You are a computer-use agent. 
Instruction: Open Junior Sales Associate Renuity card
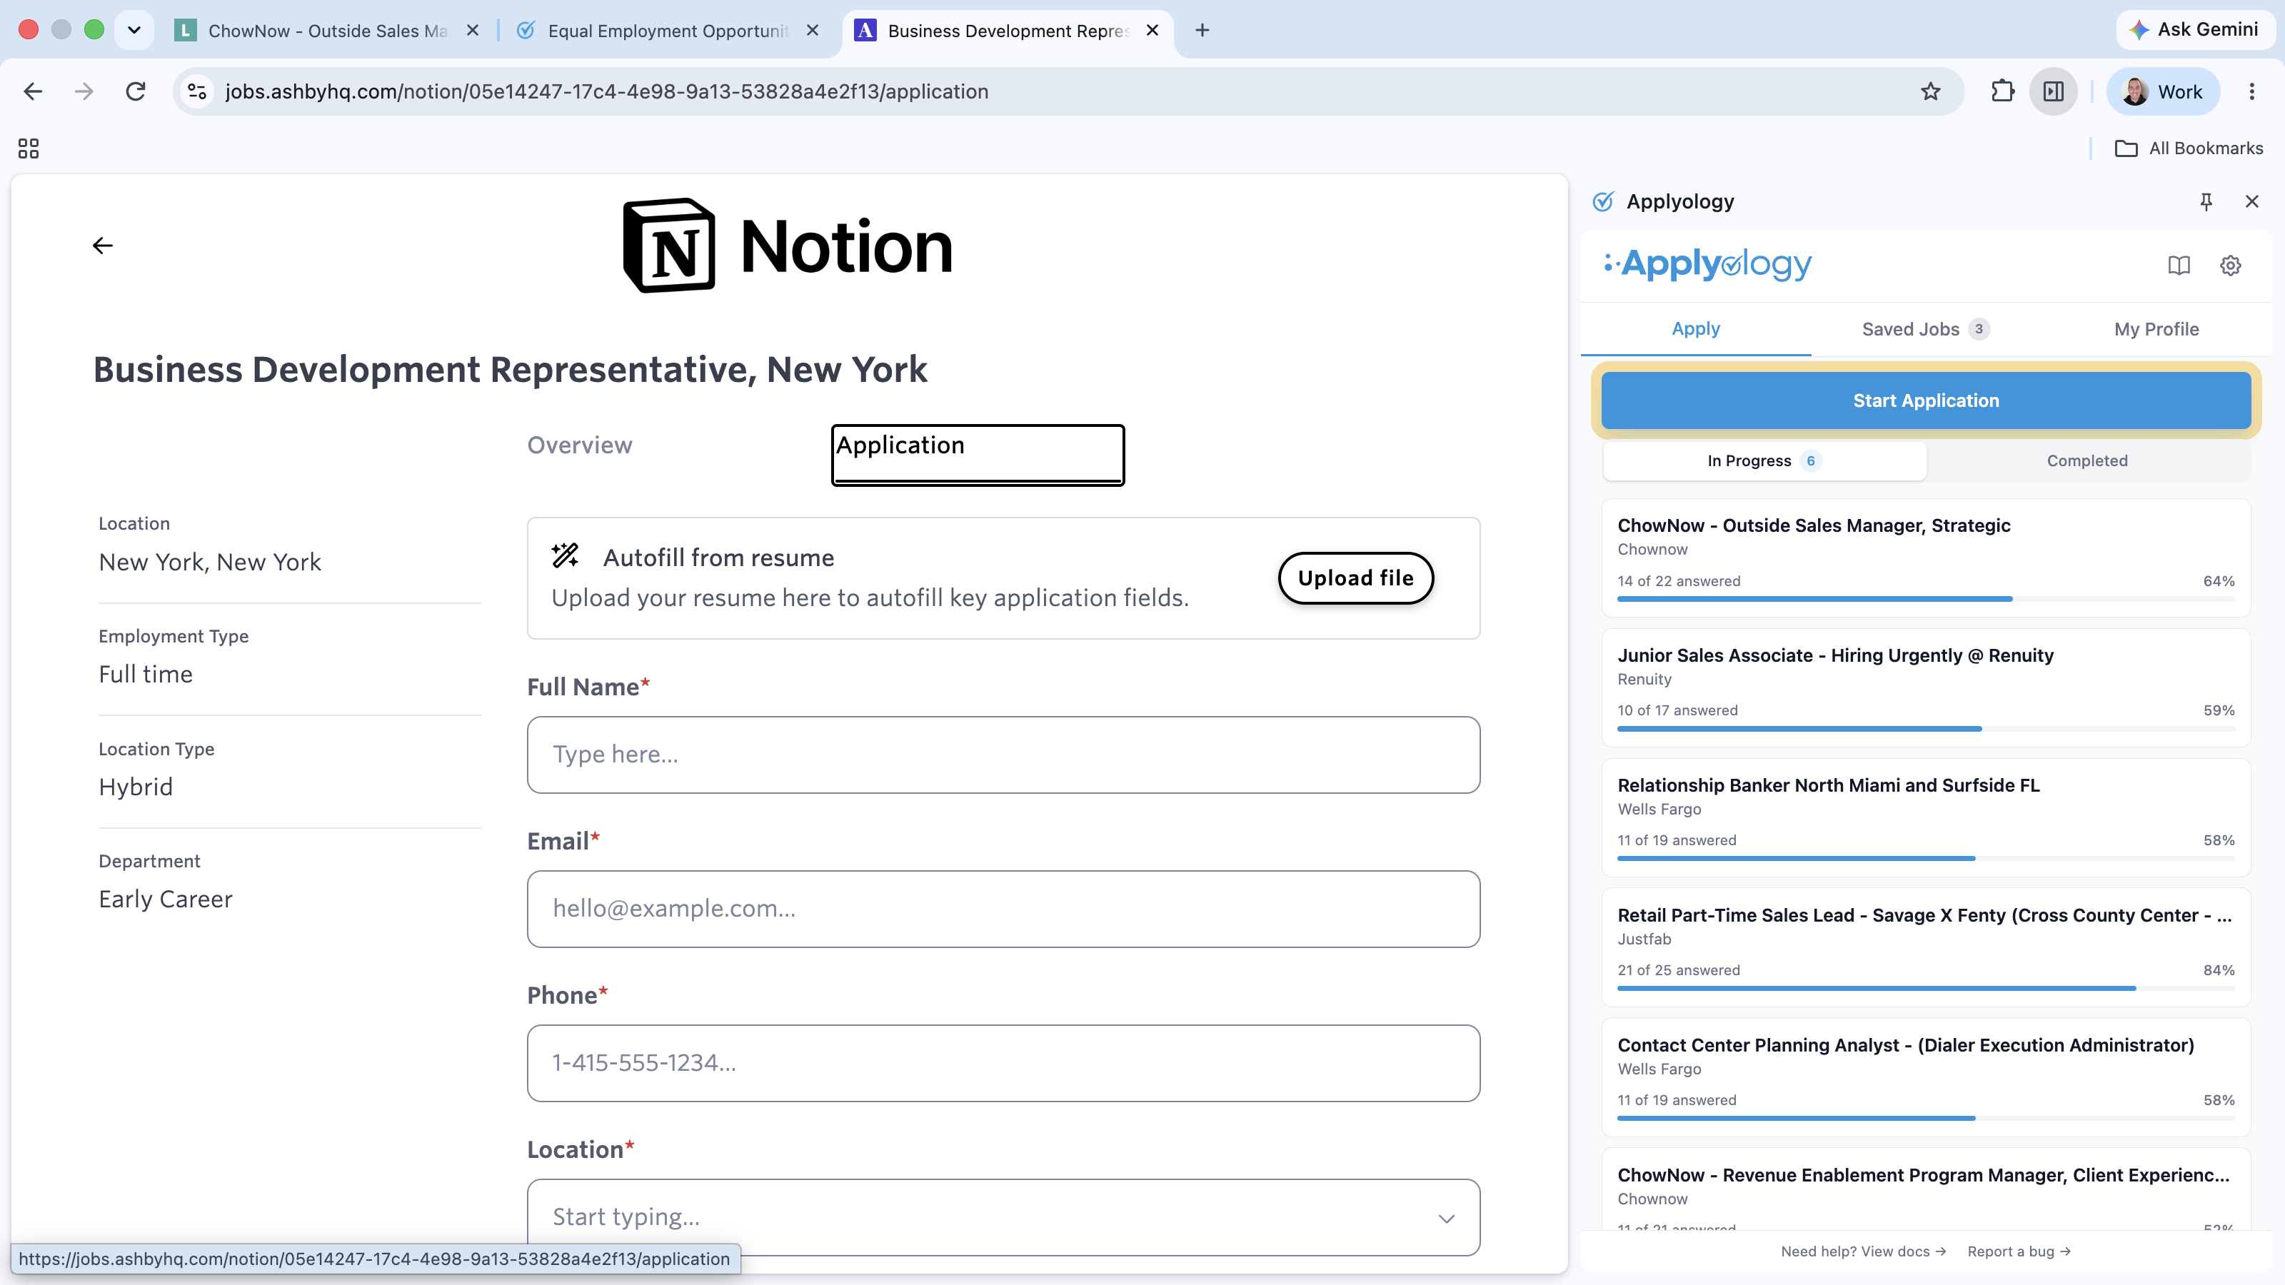(1926, 688)
